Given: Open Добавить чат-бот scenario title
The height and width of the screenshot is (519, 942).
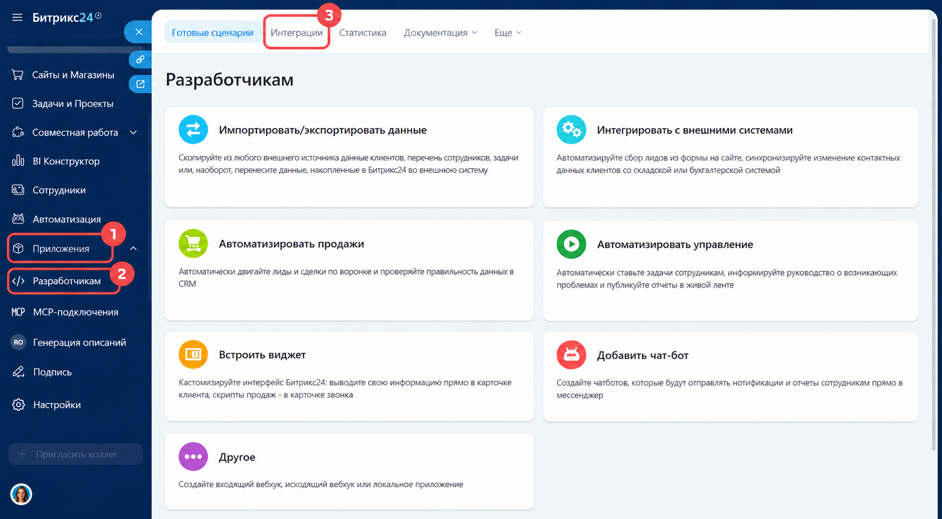Looking at the screenshot, I should tap(643, 355).
